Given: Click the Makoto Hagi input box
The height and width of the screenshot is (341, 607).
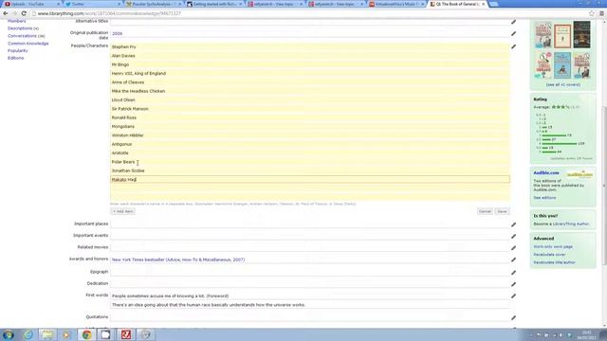Looking at the screenshot, I should [310, 179].
